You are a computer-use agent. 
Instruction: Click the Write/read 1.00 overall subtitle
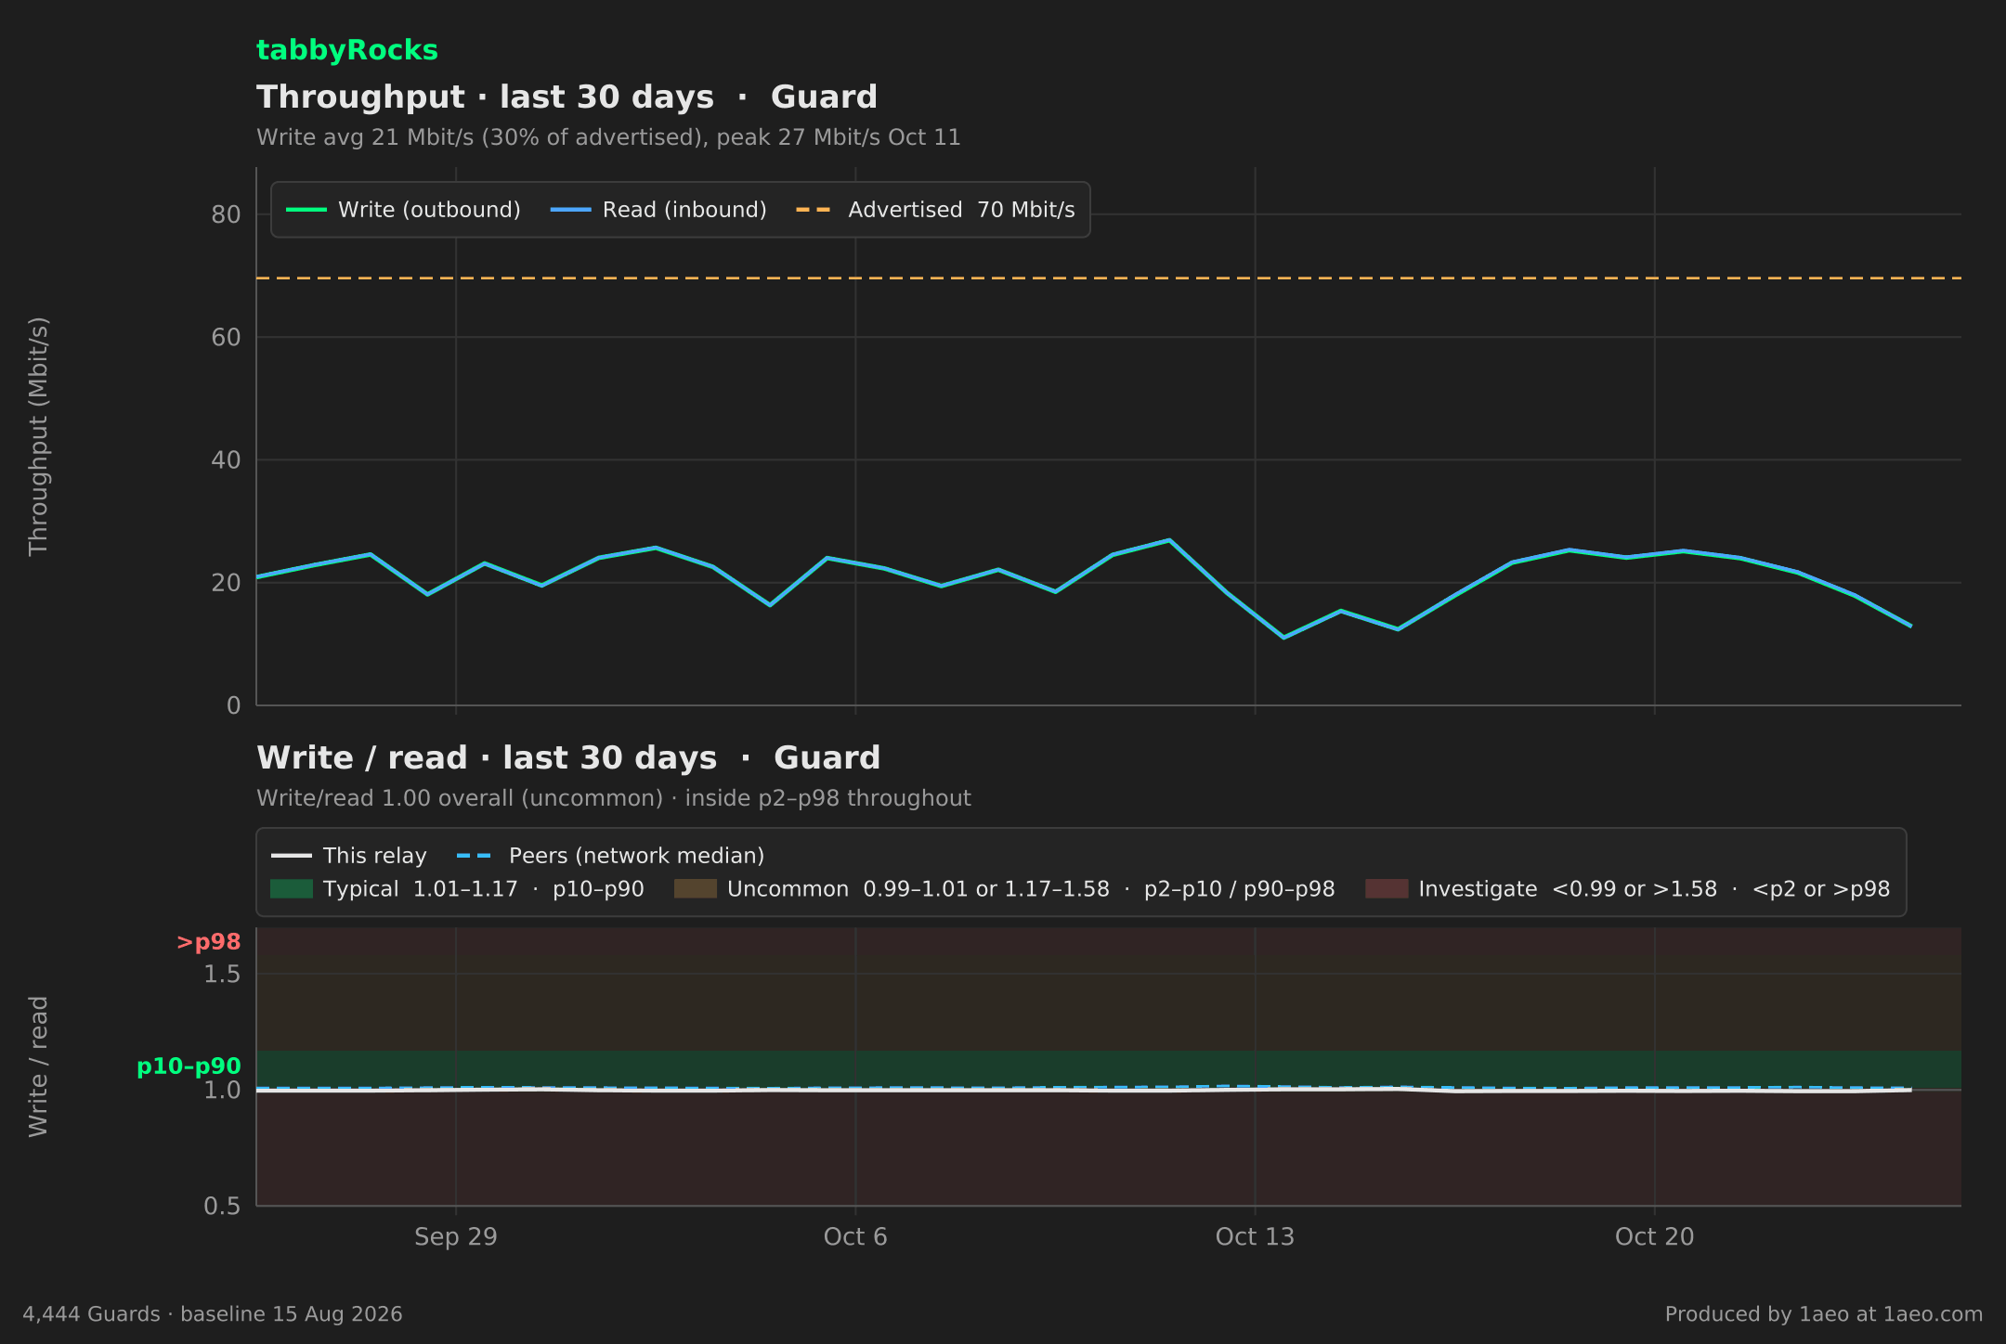[x=614, y=798]
